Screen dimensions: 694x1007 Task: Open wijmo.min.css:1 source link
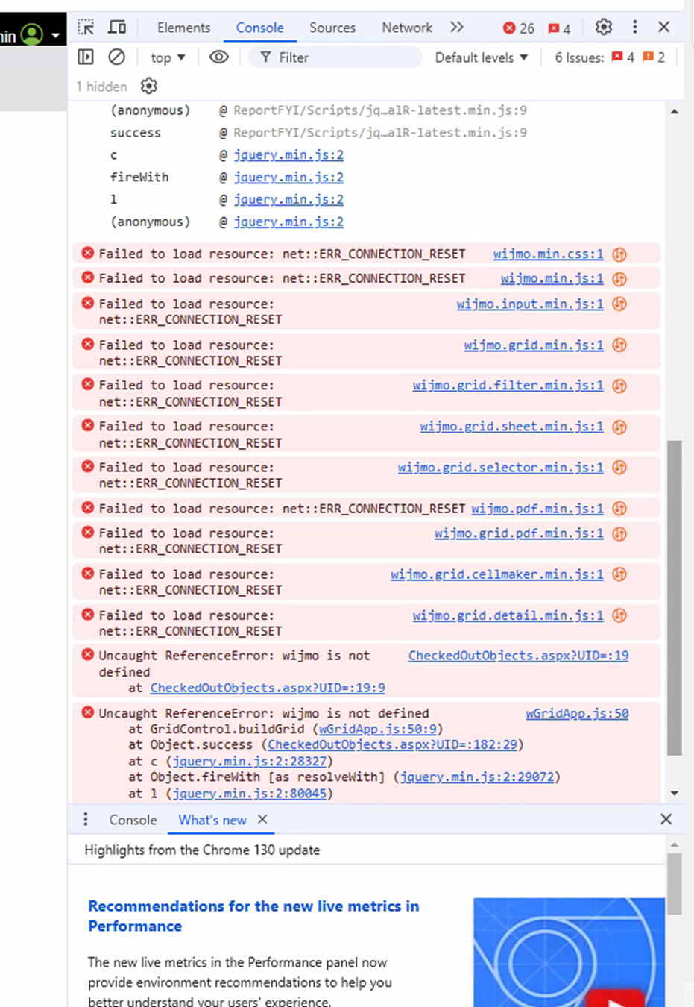[x=548, y=254]
